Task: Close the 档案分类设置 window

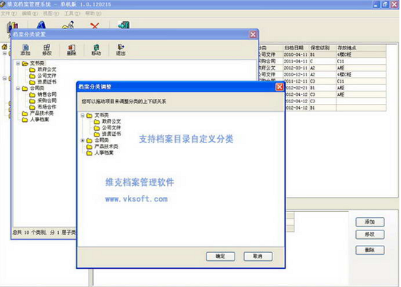Action: click(253, 35)
